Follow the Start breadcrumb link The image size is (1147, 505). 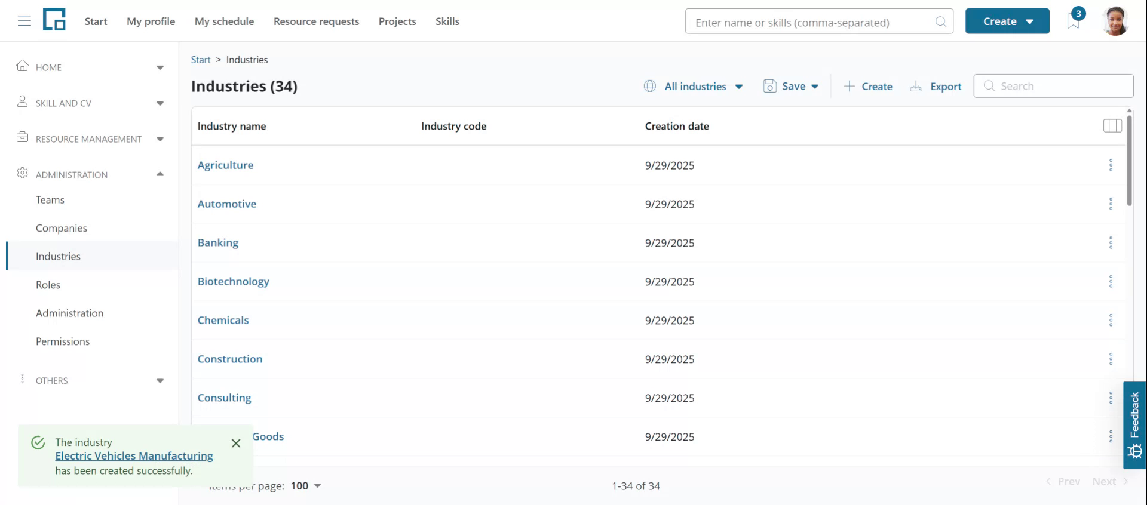[x=201, y=60]
